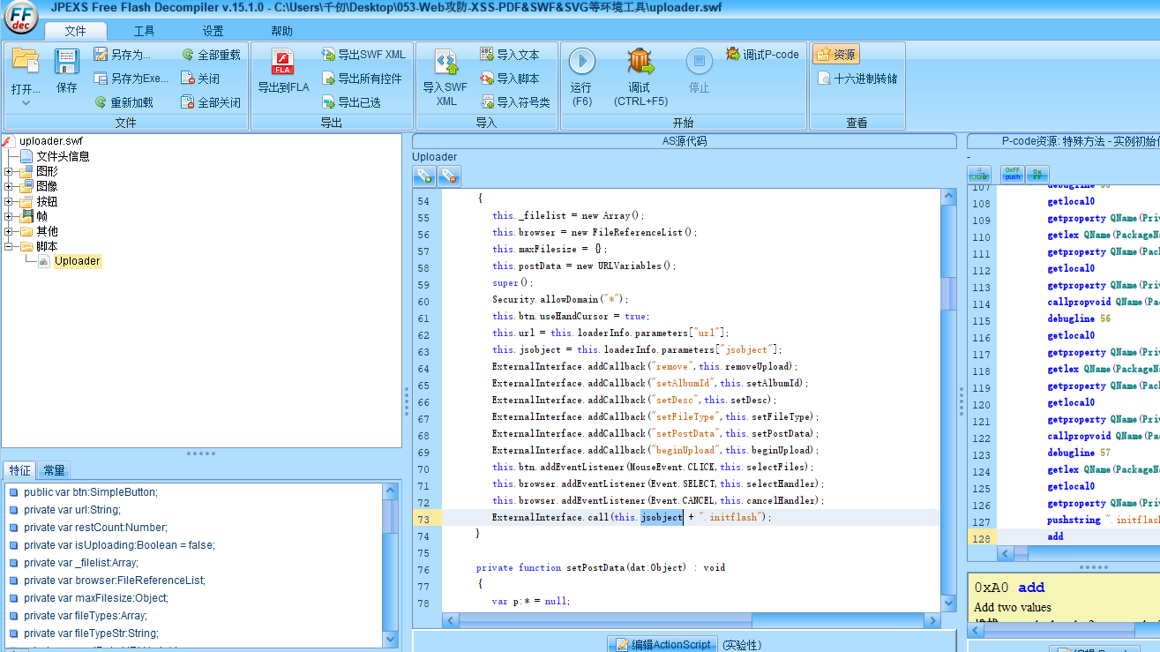Image resolution: width=1160 pixels, height=652 pixels.
Task: Select 'private var restCount:Number;' trait
Action: [x=95, y=528]
